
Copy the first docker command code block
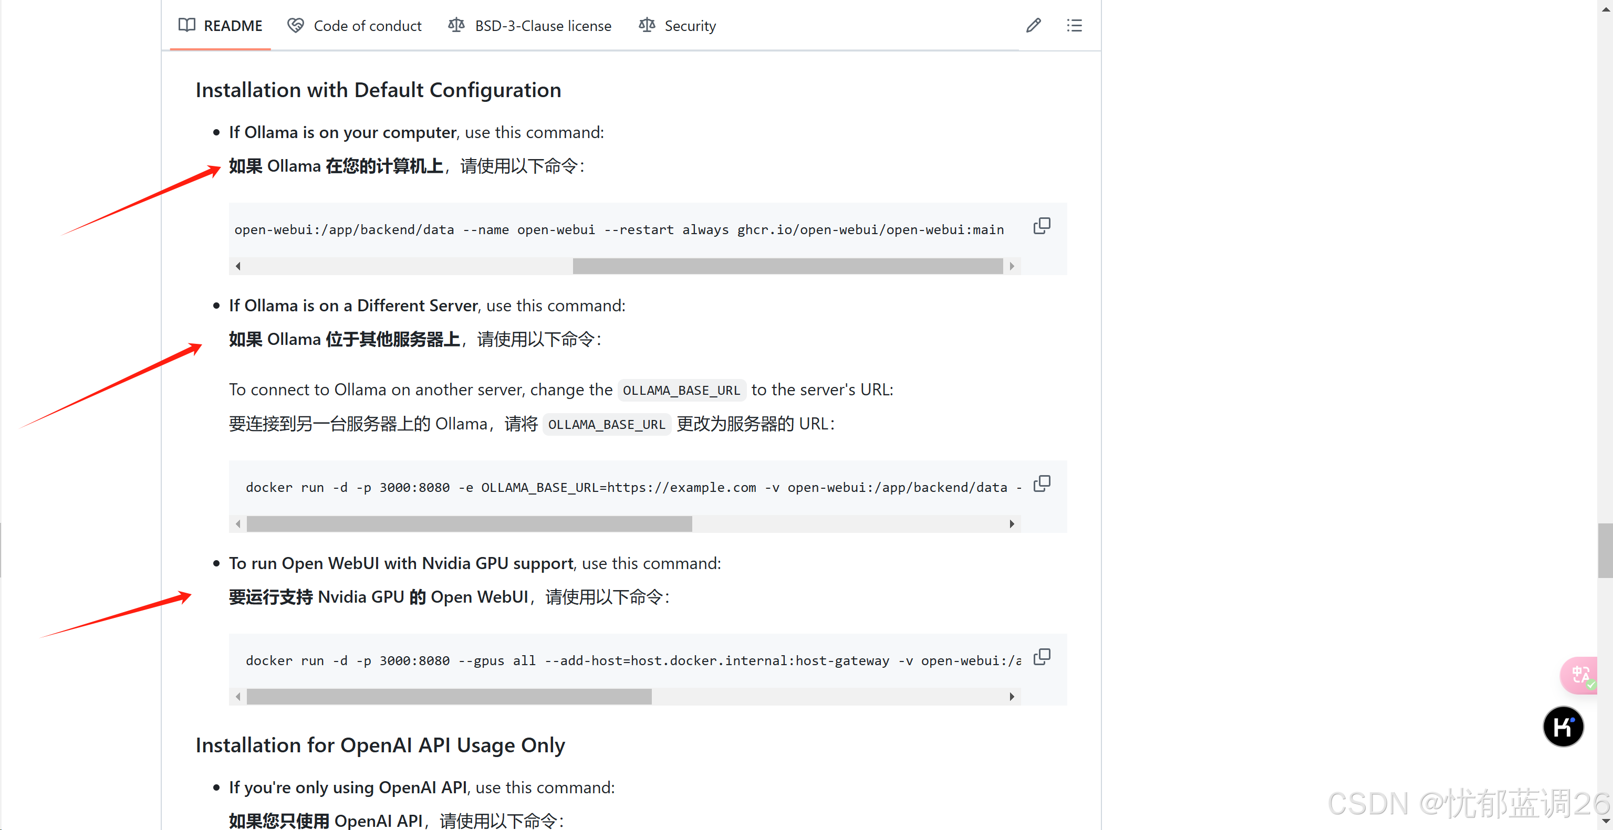(1042, 226)
